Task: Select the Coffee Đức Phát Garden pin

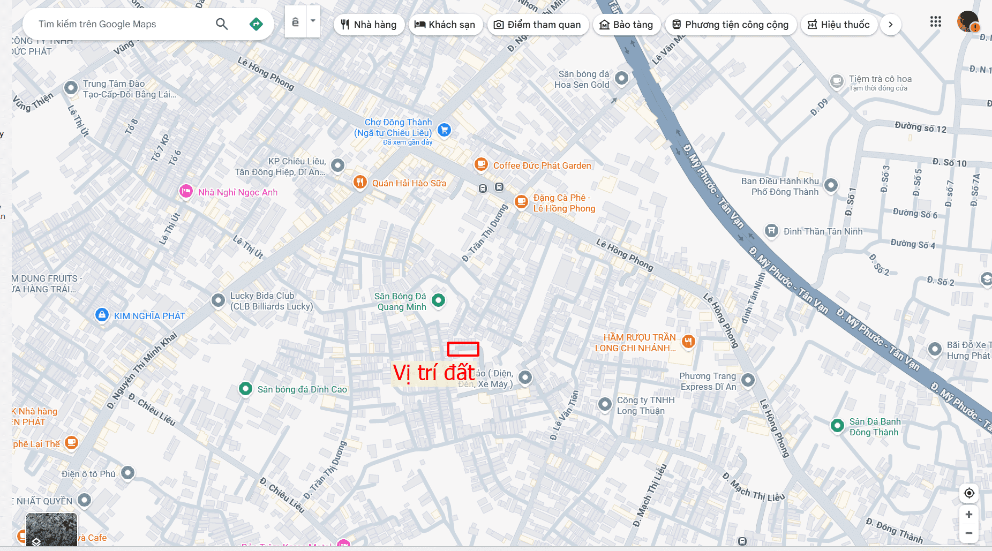Action: tap(481, 164)
